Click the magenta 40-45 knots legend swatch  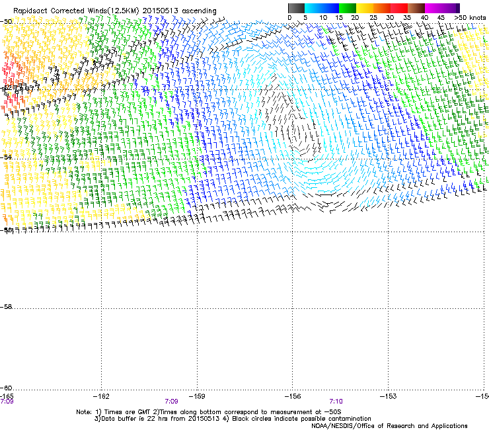(433, 8)
